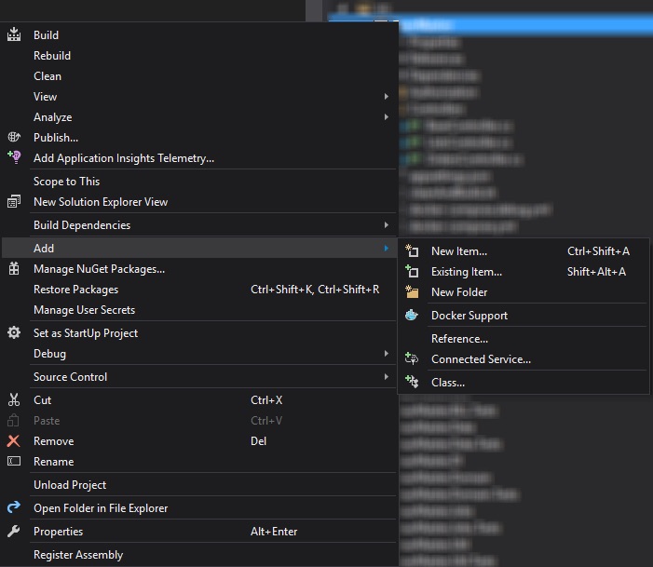Viewport: 653px width, 567px height.
Task: Open the Source Control menu entry
Action: pos(199,377)
